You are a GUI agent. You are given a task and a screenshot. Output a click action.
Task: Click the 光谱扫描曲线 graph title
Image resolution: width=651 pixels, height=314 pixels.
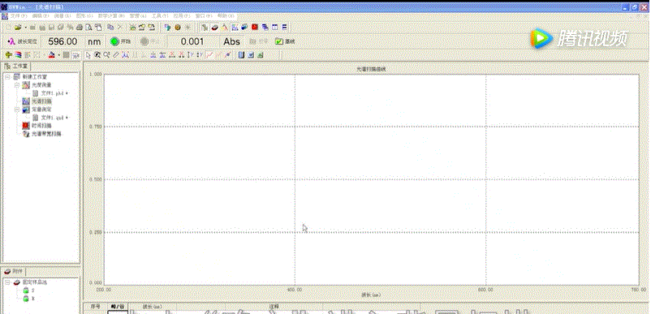(x=371, y=69)
